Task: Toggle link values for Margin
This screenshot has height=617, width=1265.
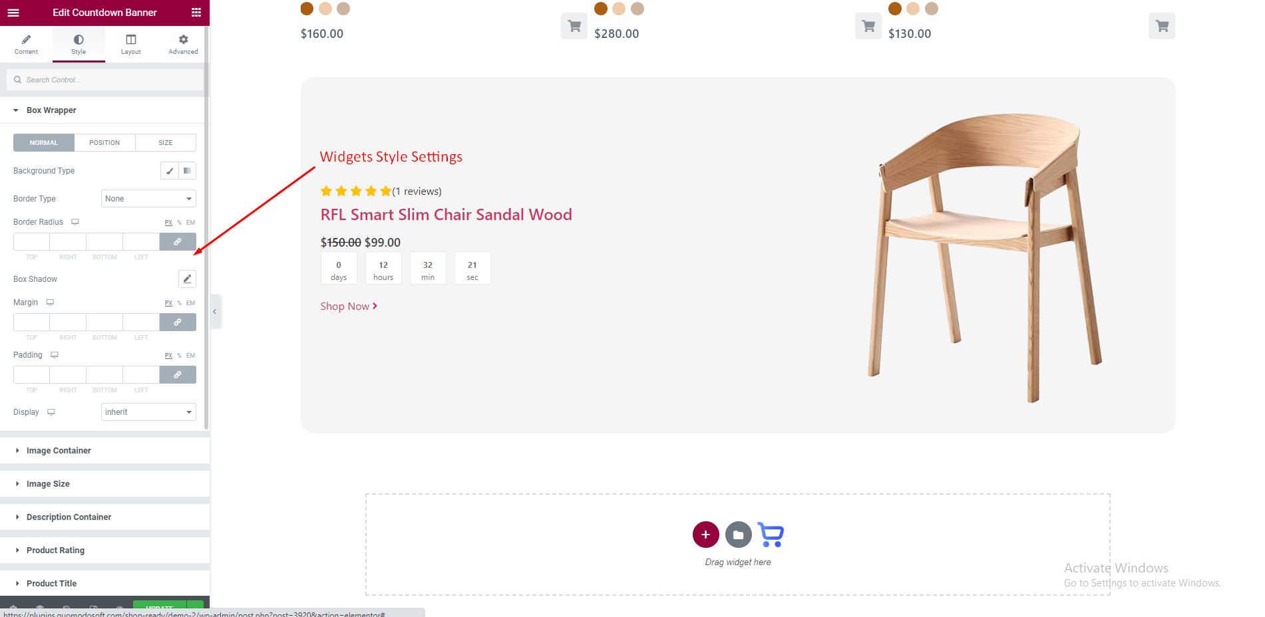Action: 178,322
